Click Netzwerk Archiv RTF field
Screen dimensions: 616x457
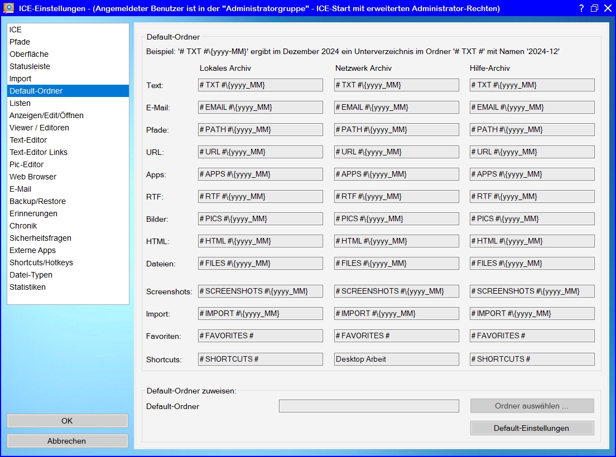tap(396, 197)
